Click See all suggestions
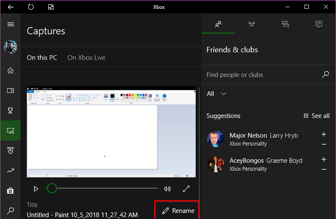Viewport: 336px width, 219px height. tap(317, 116)
